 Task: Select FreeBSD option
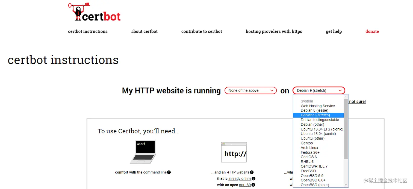pyautogui.click(x=318, y=171)
